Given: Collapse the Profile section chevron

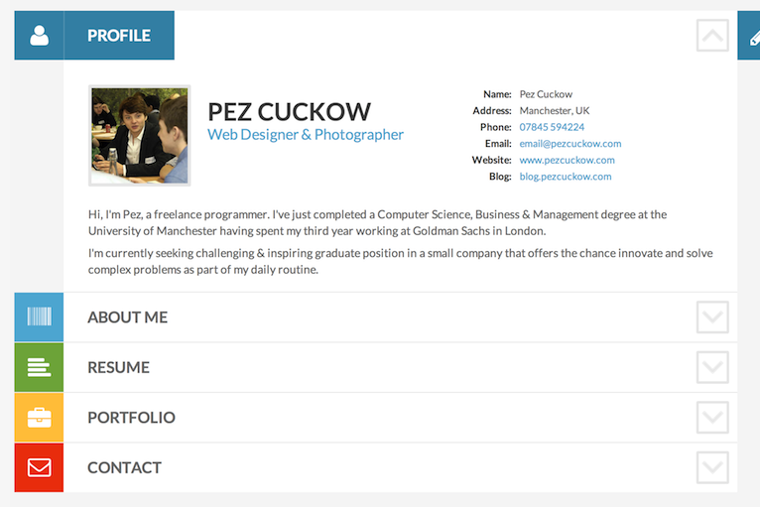Looking at the screenshot, I should (x=712, y=37).
